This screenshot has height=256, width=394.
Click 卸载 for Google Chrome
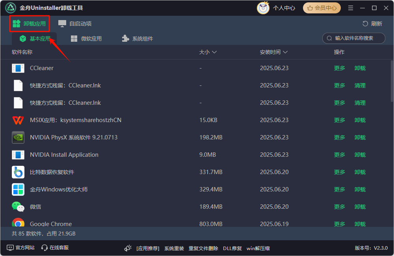(360, 224)
